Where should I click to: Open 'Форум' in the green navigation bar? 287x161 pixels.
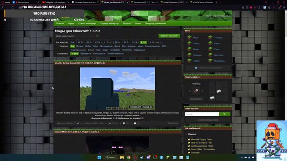point(71,24)
